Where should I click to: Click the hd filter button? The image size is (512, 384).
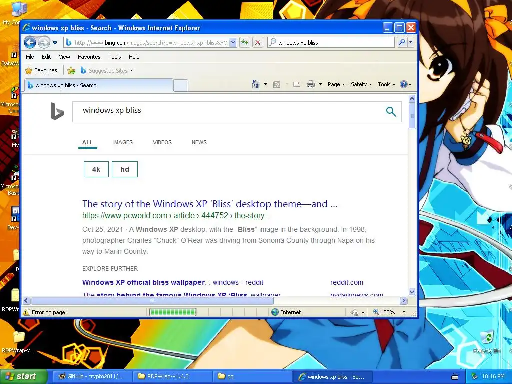tap(124, 169)
